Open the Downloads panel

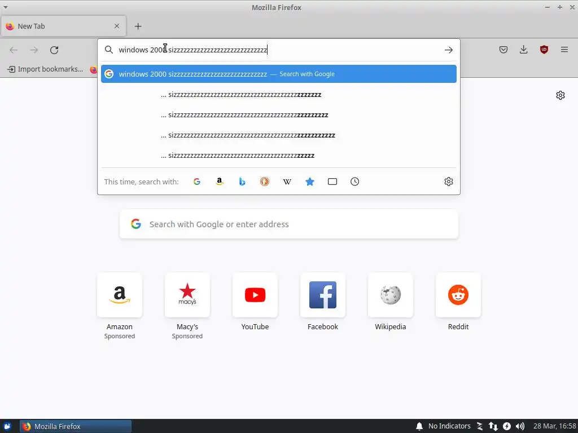point(523,50)
